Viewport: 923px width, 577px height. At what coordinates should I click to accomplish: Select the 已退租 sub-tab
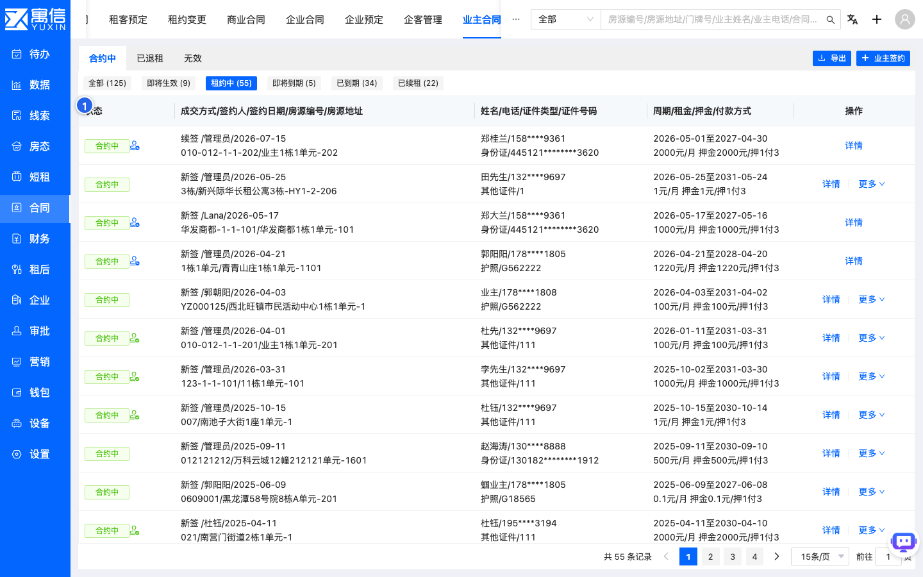pyautogui.click(x=150, y=58)
